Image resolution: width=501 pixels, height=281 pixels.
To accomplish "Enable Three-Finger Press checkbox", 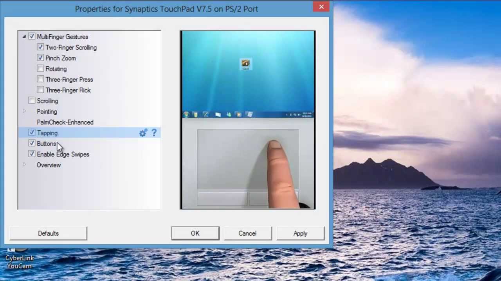I will (40, 79).
